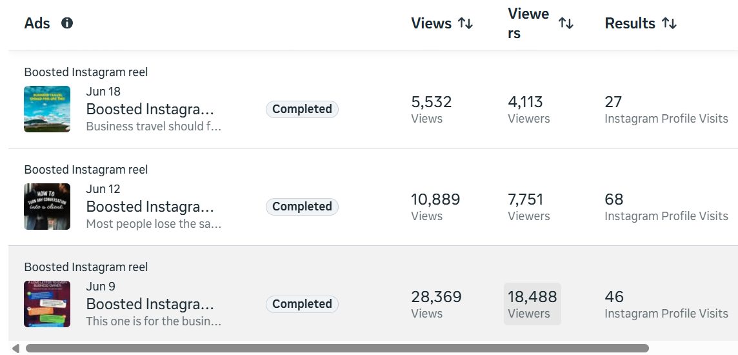Open the Jun 12 conversation reel thumbnail

click(47, 206)
